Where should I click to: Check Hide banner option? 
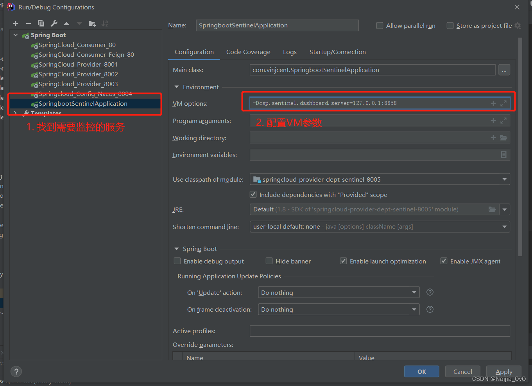[269, 261]
